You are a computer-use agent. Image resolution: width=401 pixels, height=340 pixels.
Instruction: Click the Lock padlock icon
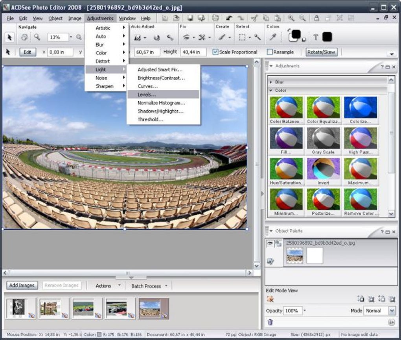click(316, 18)
